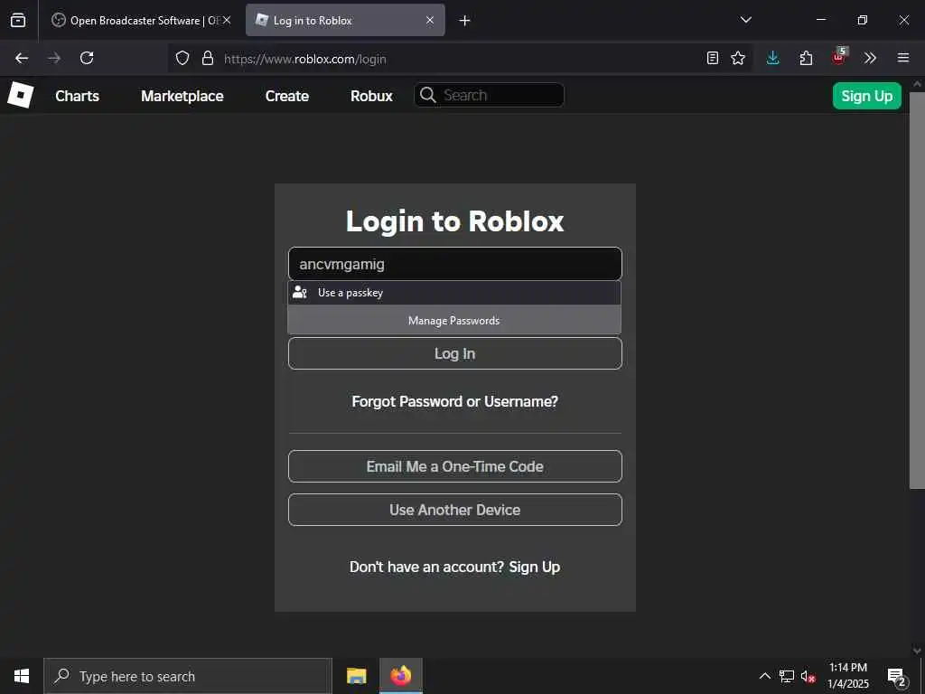Go to the Create page
Screen dimensions: 925x694
click(286, 96)
